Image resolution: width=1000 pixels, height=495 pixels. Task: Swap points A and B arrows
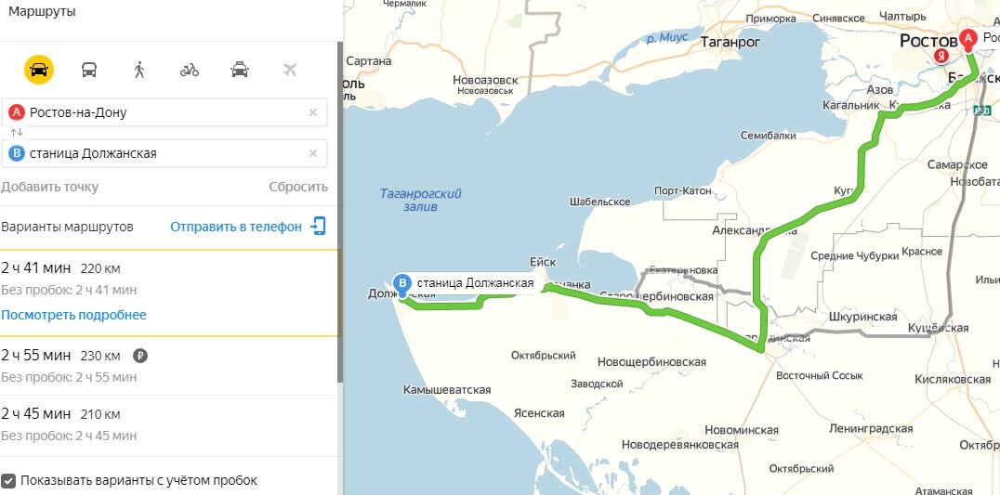[x=17, y=133]
